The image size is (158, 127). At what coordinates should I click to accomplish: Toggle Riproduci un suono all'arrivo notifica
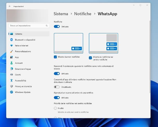[57, 98]
